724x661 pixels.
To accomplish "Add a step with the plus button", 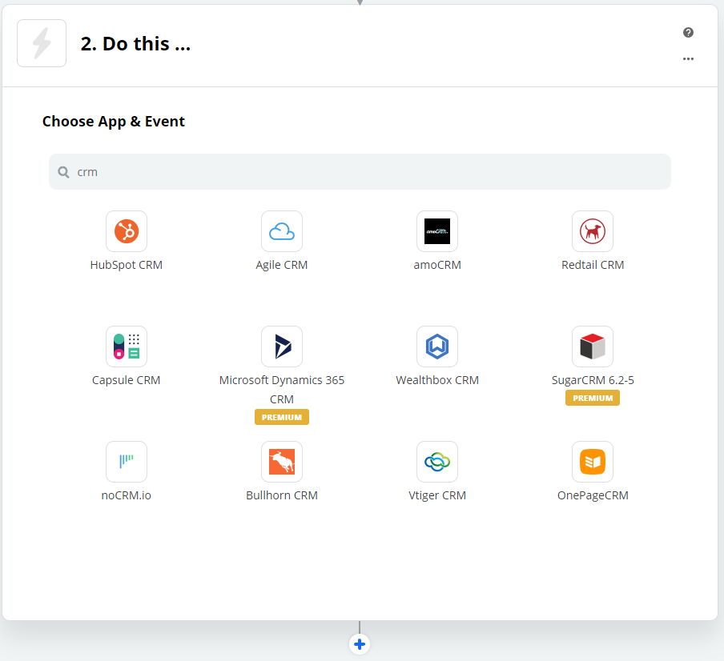I will point(360,644).
